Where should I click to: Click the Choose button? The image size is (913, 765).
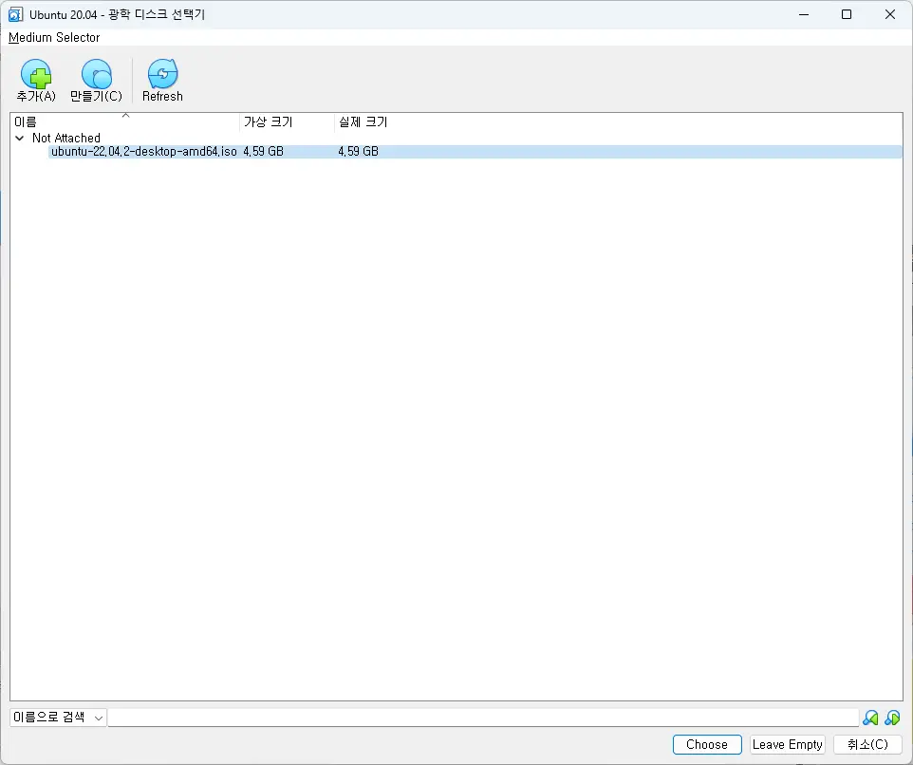tap(707, 745)
